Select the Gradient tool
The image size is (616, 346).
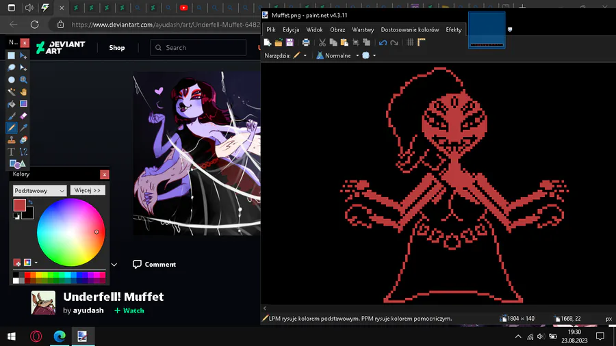23,104
